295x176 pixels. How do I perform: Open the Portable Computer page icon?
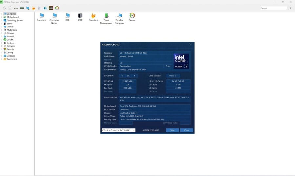(119, 18)
